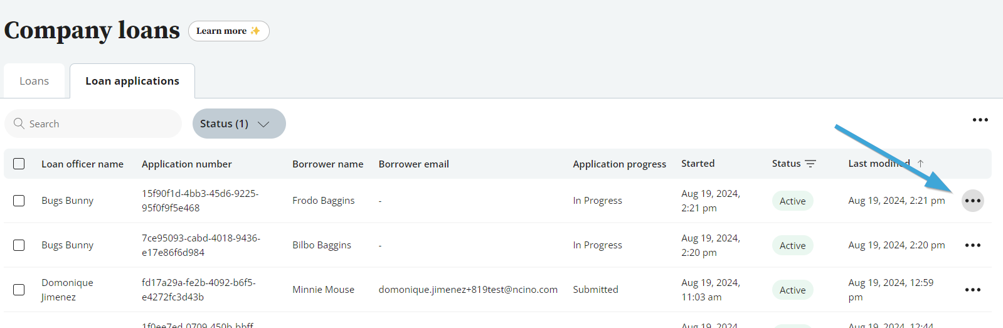Switch to the Loans tab
Screen dimensions: 1003x328
click(34, 81)
